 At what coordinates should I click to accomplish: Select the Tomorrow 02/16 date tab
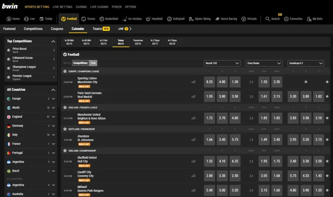(138, 42)
